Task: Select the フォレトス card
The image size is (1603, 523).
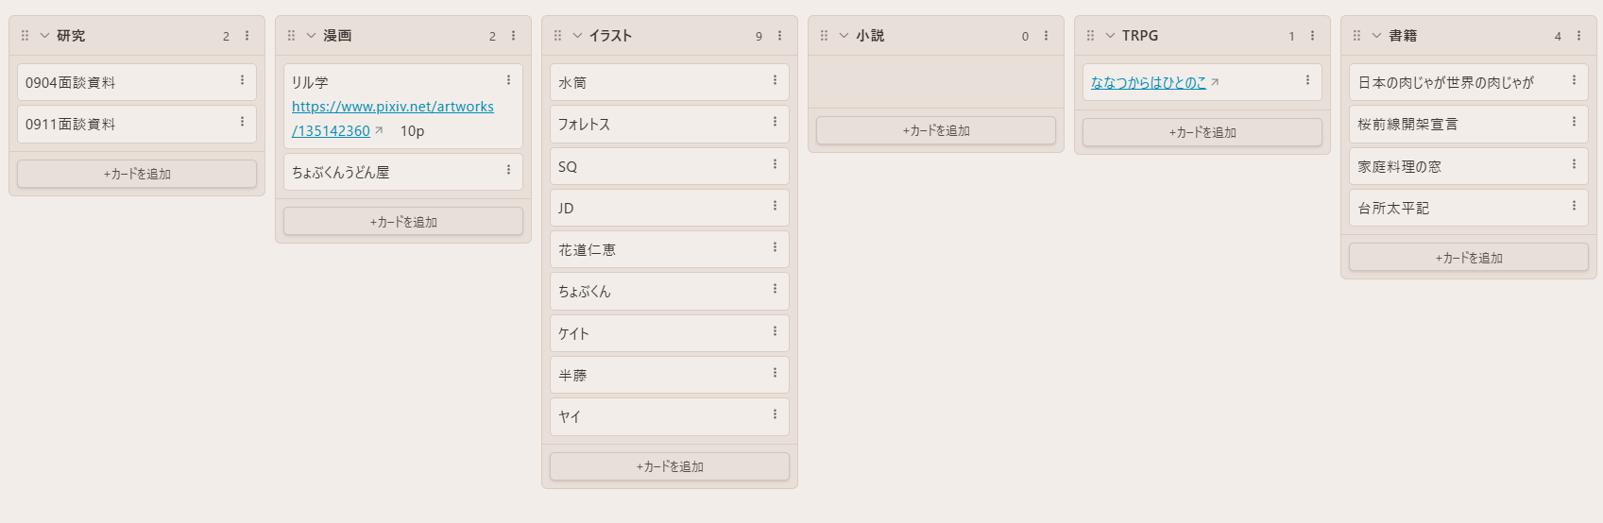Action: [661, 125]
